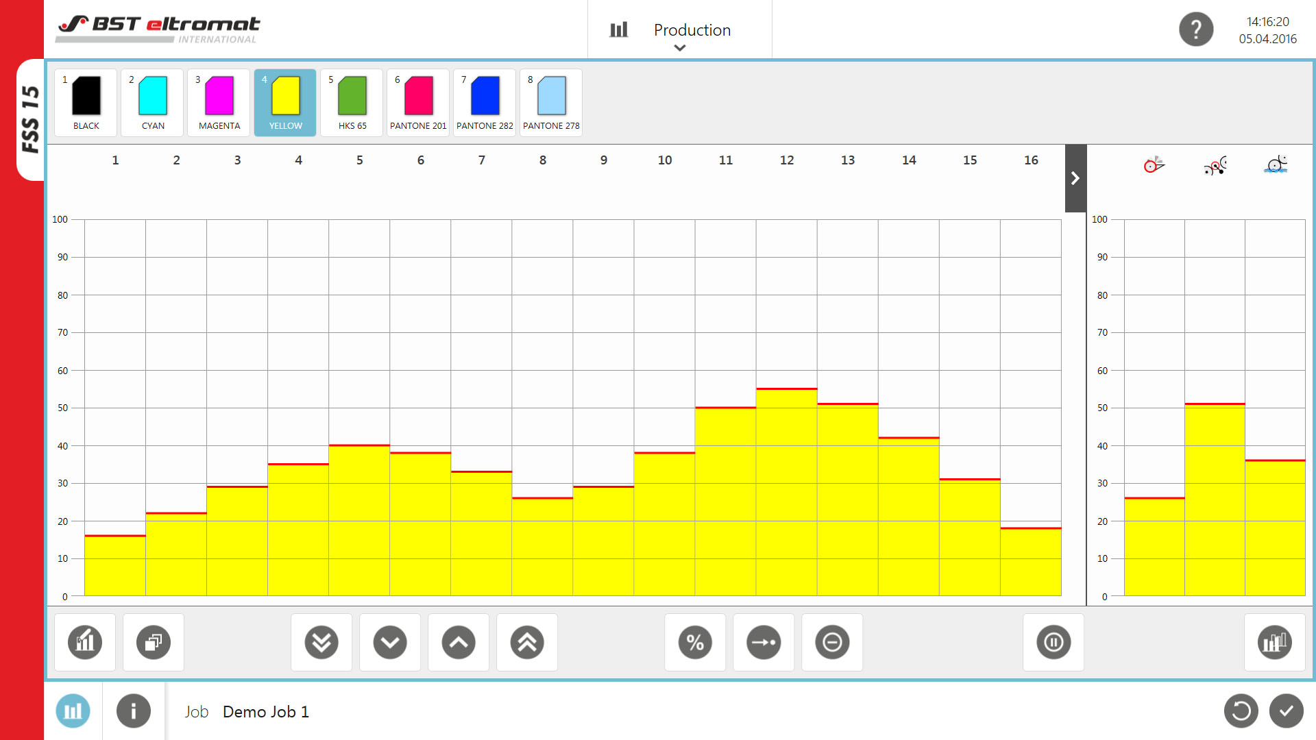Select the PANTONE 282 unit
1316x740 pixels.
[x=485, y=103]
